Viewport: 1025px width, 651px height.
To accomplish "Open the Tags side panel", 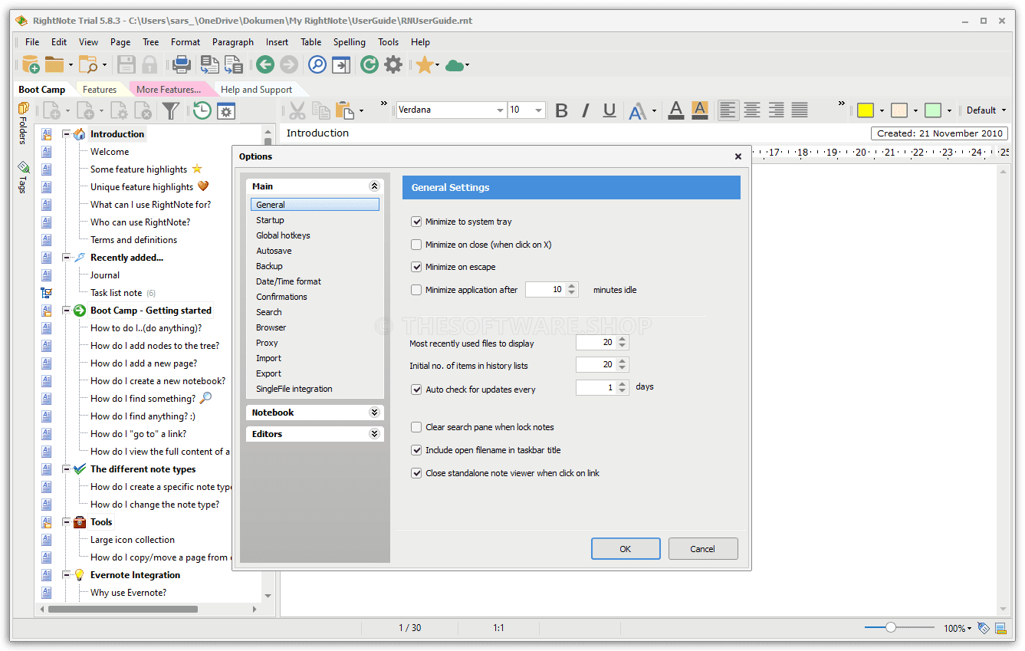I will tap(23, 176).
